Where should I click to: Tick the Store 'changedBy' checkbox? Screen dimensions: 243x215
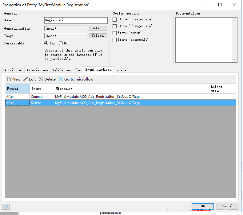(x=115, y=40)
